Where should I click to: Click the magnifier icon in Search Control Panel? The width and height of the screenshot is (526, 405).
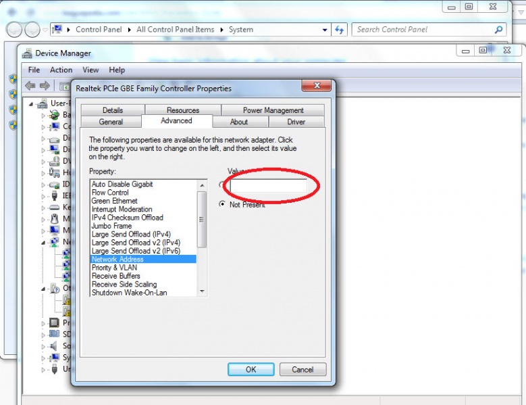pos(498,30)
